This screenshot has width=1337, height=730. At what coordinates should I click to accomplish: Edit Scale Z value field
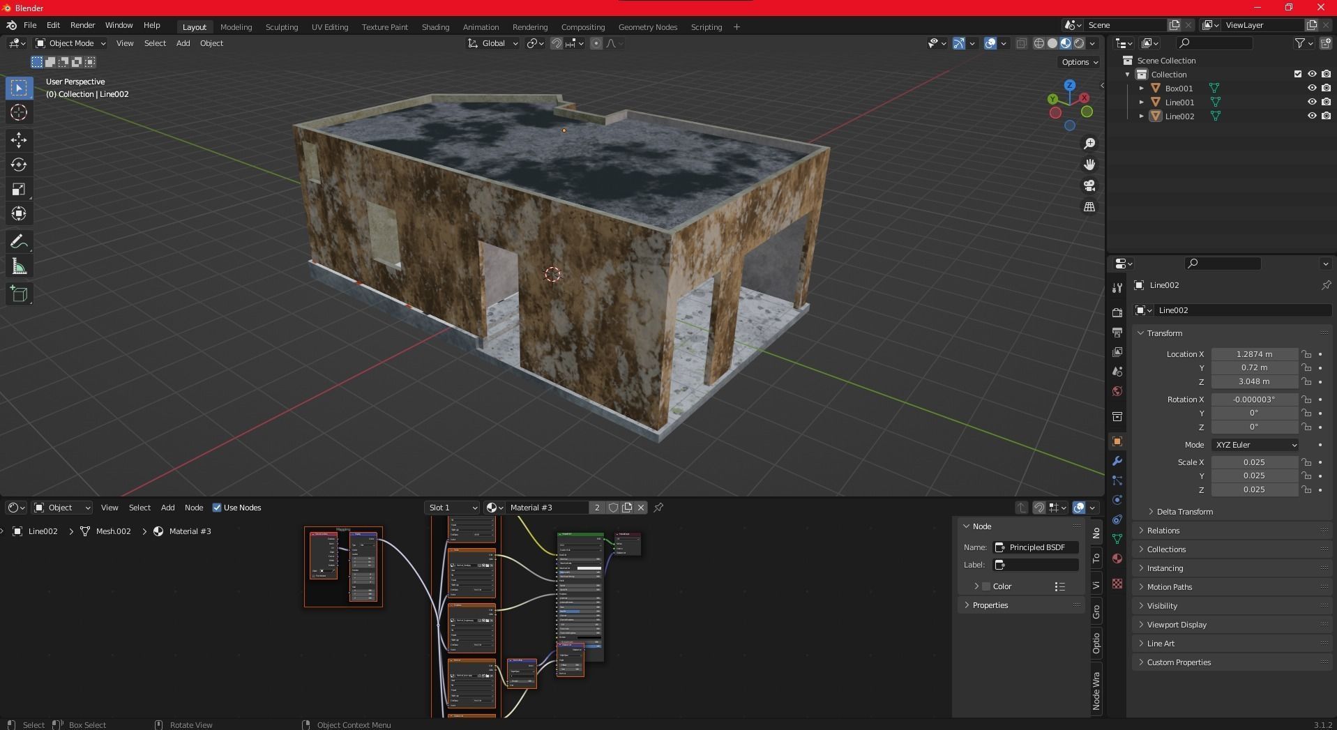pos(1254,489)
